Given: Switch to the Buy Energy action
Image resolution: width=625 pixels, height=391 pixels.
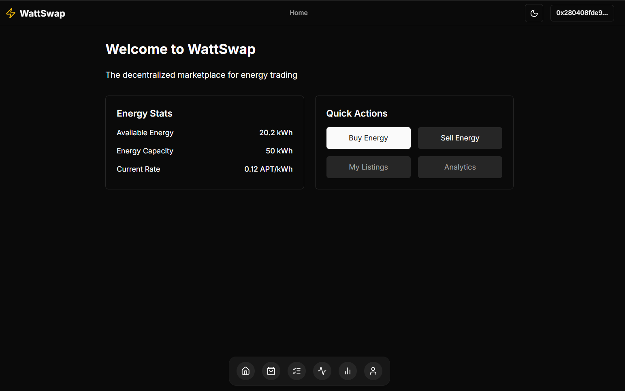Looking at the screenshot, I should (368, 138).
